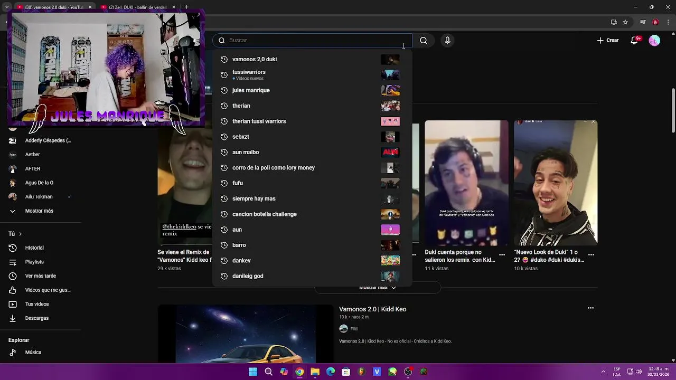Pick the dankev suggestion
Image resolution: width=676 pixels, height=380 pixels.
tap(312, 261)
